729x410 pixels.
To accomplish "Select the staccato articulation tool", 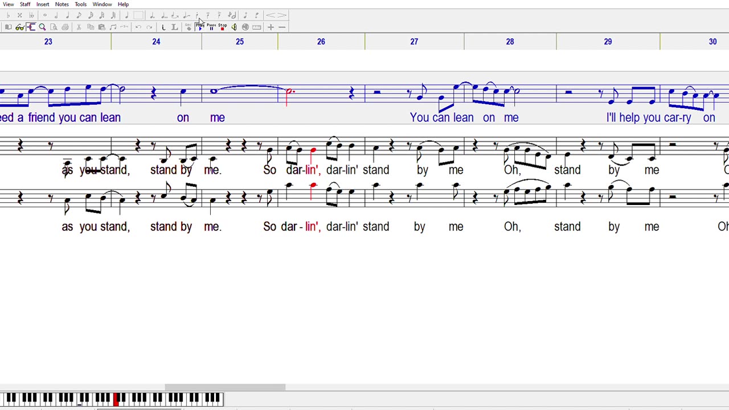I will 197,15.
